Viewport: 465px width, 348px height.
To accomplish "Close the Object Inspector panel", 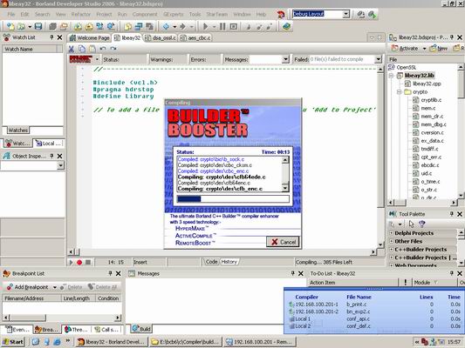I will pos(59,156).
